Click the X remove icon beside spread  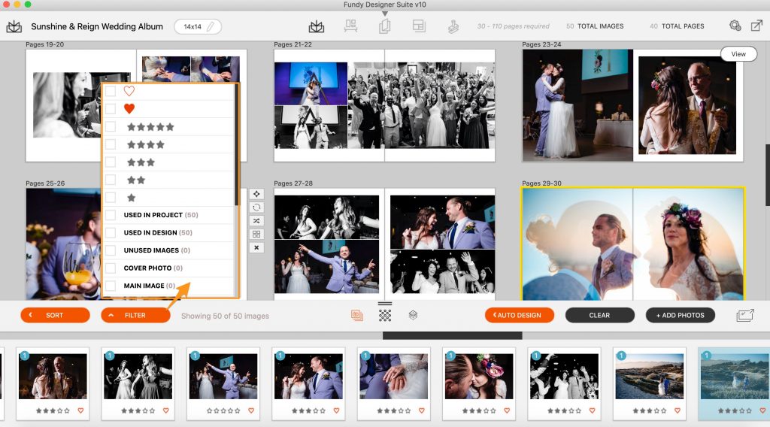pyautogui.click(x=256, y=248)
